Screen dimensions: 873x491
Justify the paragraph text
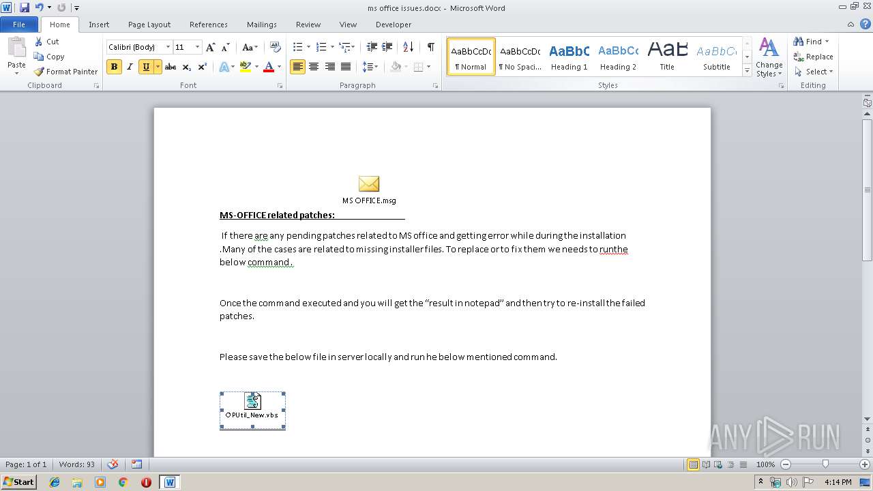tap(346, 67)
